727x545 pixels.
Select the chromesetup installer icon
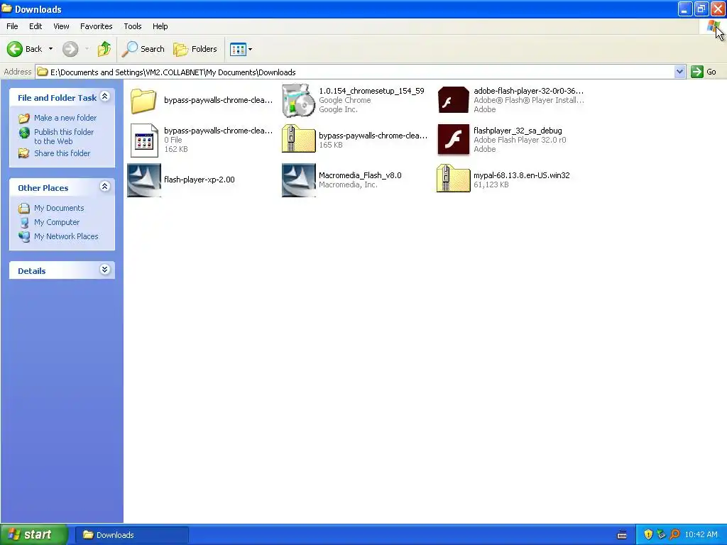pyautogui.click(x=298, y=100)
